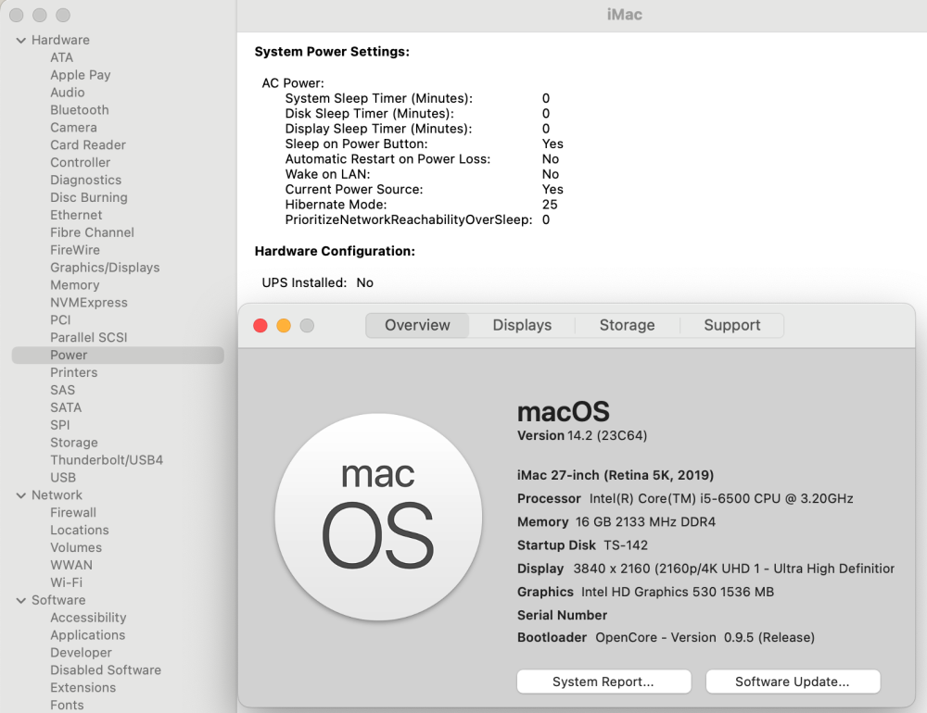Select Wi-Fi under Network
The image size is (927, 713).
[66, 583]
